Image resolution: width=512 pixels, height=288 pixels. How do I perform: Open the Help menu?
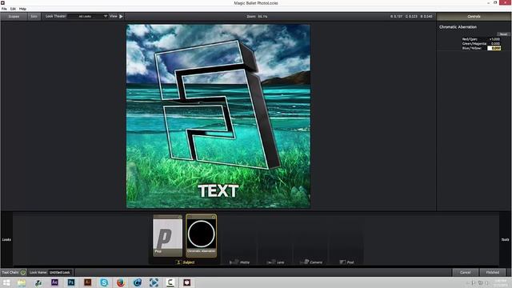click(x=22, y=9)
